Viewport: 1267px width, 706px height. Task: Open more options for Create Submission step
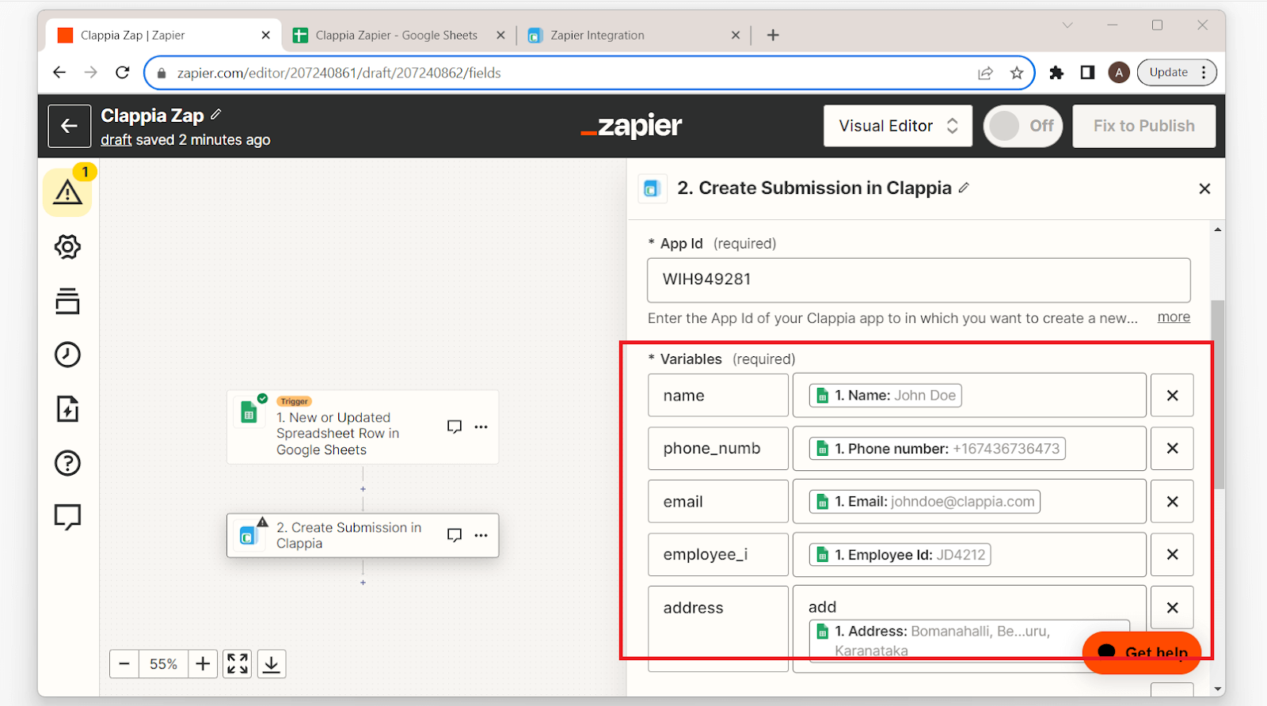point(481,535)
